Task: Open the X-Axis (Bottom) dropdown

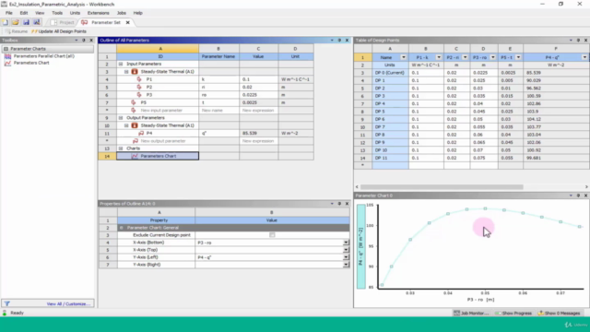Action: coord(346,243)
